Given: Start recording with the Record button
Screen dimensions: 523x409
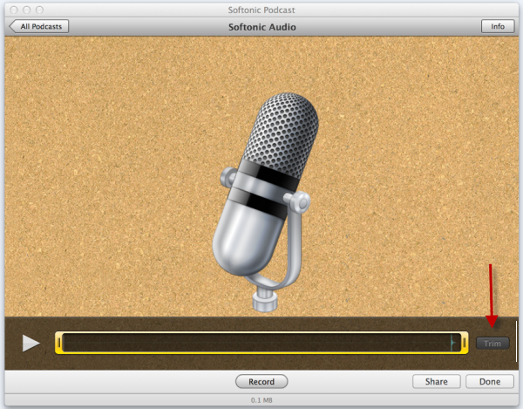Looking at the screenshot, I should [x=261, y=381].
